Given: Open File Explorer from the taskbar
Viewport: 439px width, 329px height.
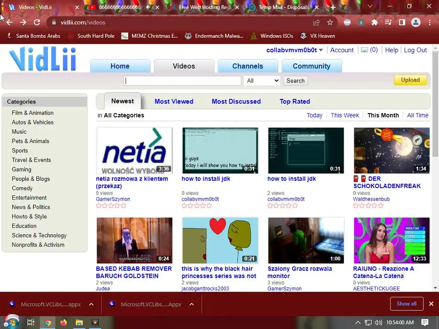Looking at the screenshot, I should [x=79, y=323].
